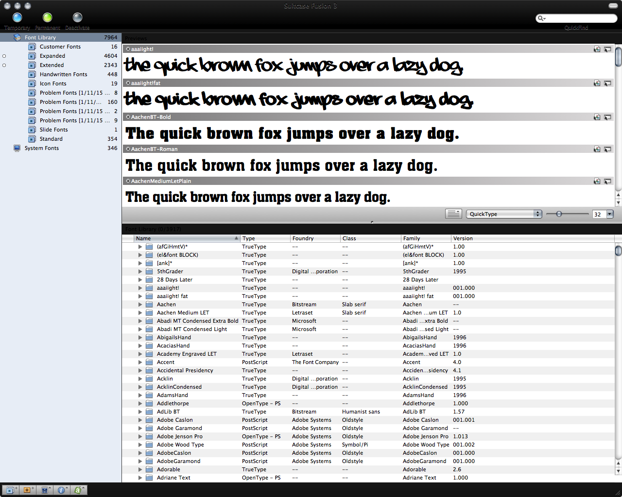The width and height of the screenshot is (622, 497).
Task: Click the preview size 32 text field
Action: 599,214
